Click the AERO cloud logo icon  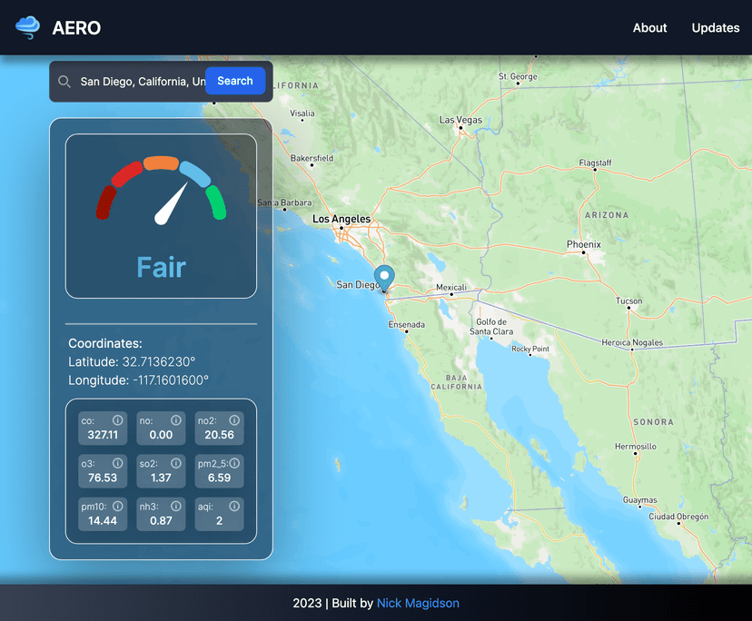coord(28,27)
